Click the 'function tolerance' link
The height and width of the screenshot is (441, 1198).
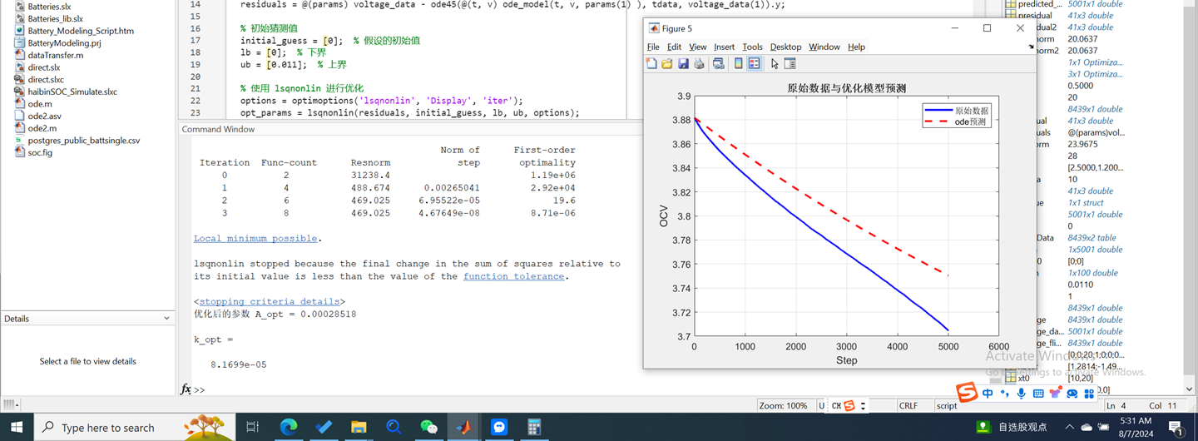(513, 276)
